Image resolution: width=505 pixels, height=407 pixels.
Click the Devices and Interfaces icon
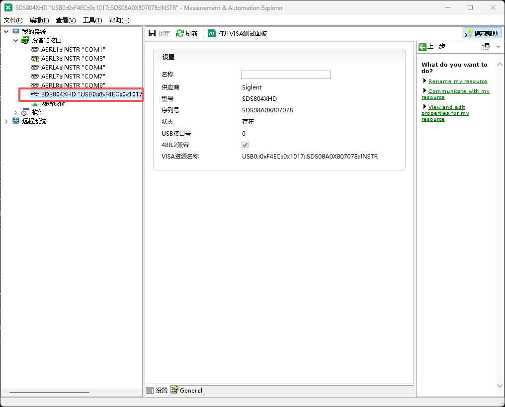pyautogui.click(x=25, y=40)
